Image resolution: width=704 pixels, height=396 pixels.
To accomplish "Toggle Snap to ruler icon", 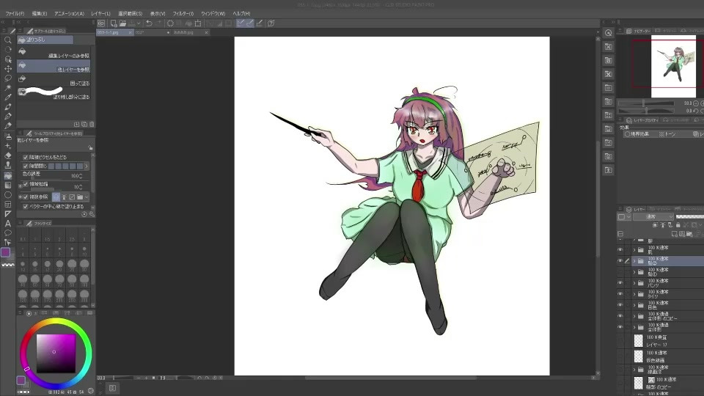I will pos(241,23).
